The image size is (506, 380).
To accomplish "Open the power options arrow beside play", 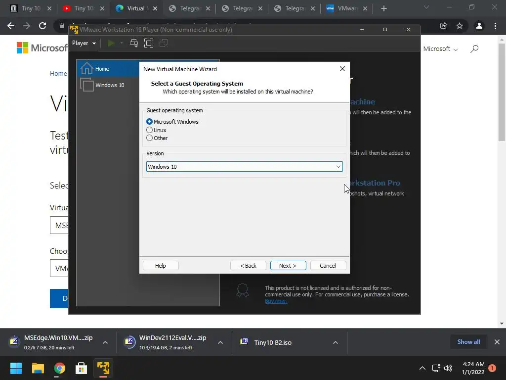I will click(122, 43).
